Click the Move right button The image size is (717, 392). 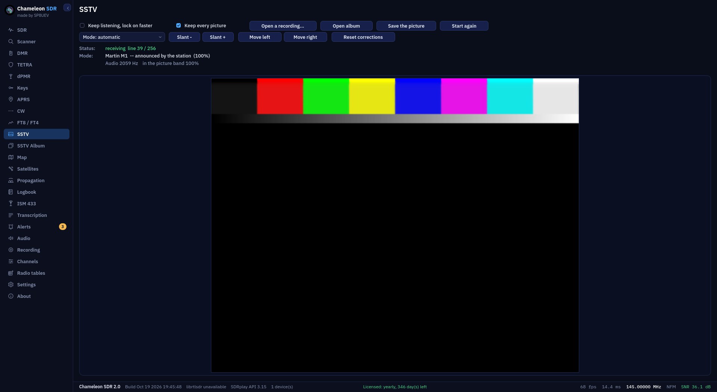305,37
